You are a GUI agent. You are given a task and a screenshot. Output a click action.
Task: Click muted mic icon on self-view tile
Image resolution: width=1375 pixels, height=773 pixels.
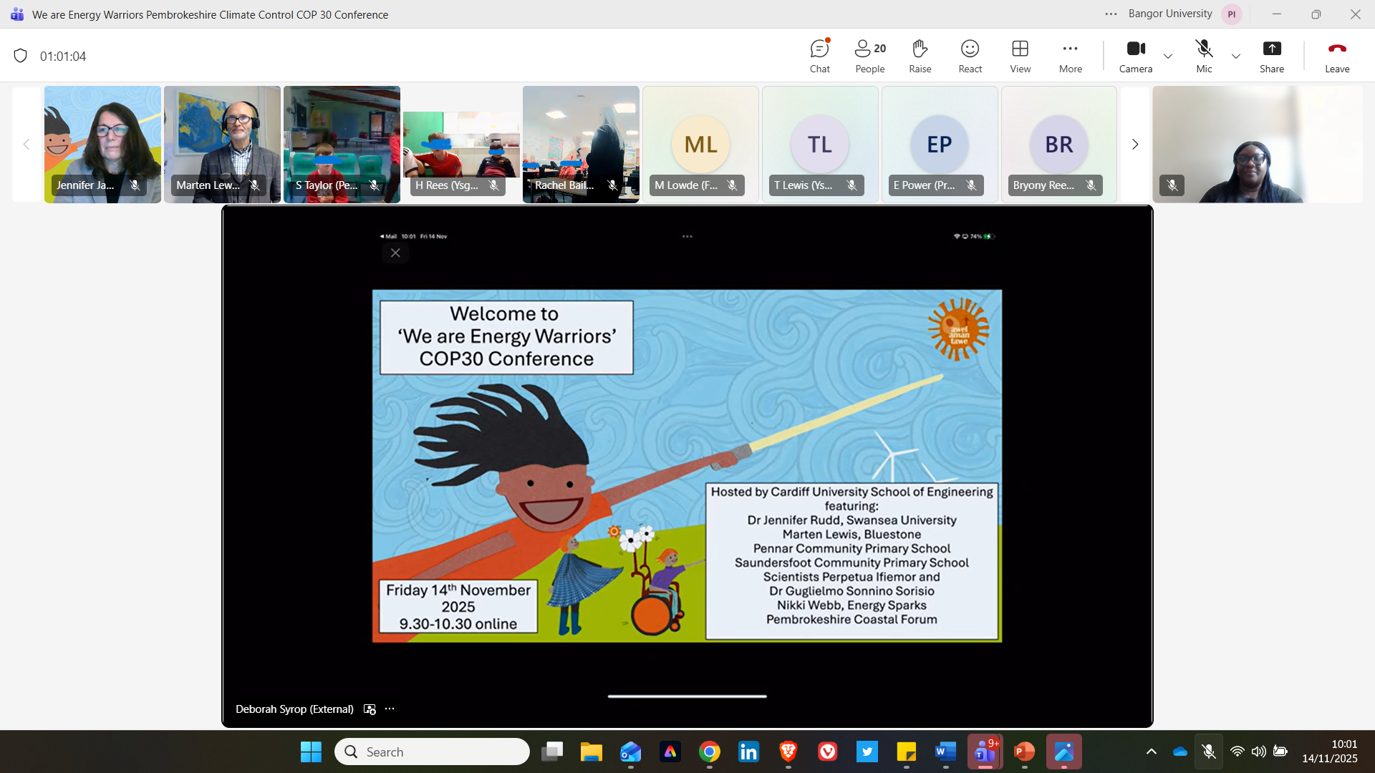click(x=1172, y=185)
